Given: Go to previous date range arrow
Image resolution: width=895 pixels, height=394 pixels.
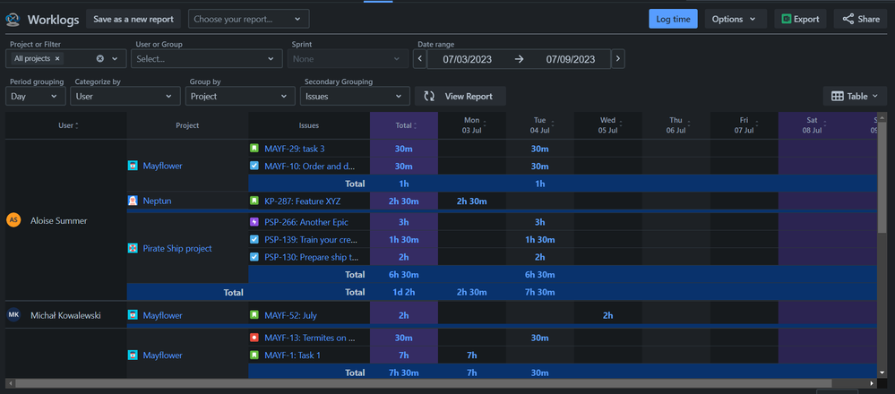Looking at the screenshot, I should (x=420, y=59).
